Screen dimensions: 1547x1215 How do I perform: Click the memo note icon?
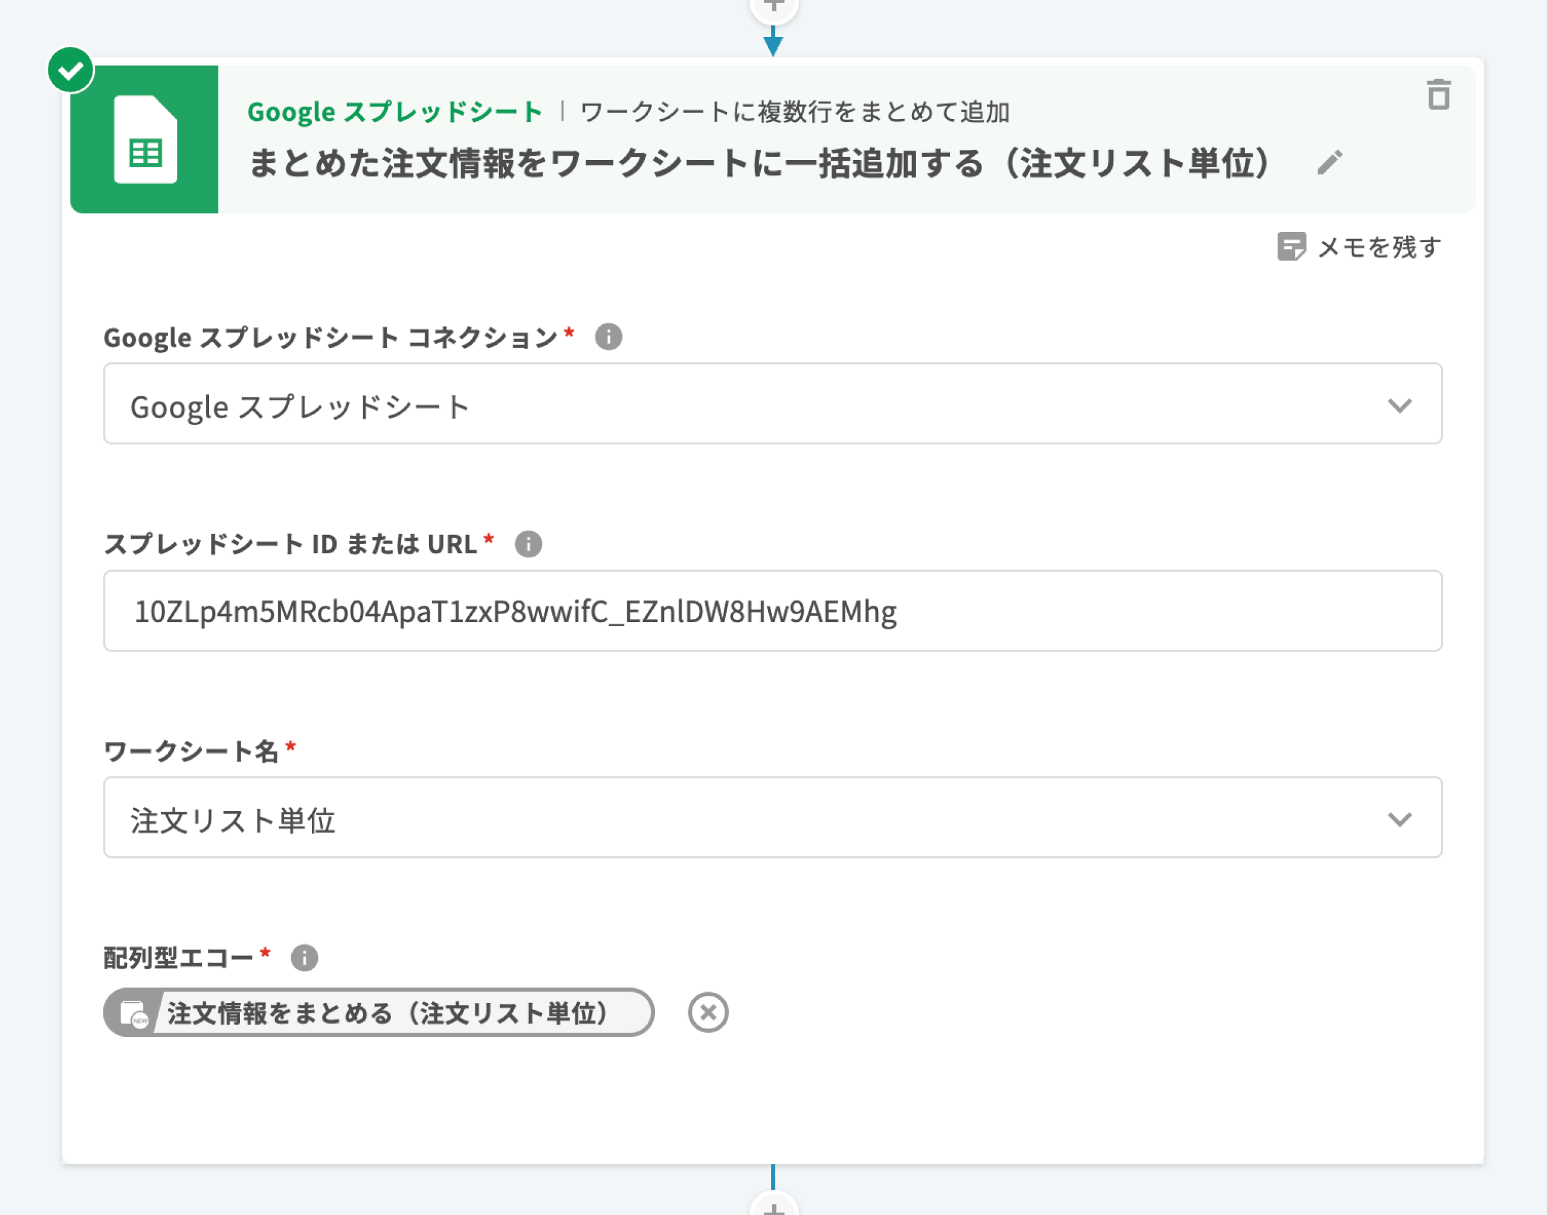coord(1291,247)
